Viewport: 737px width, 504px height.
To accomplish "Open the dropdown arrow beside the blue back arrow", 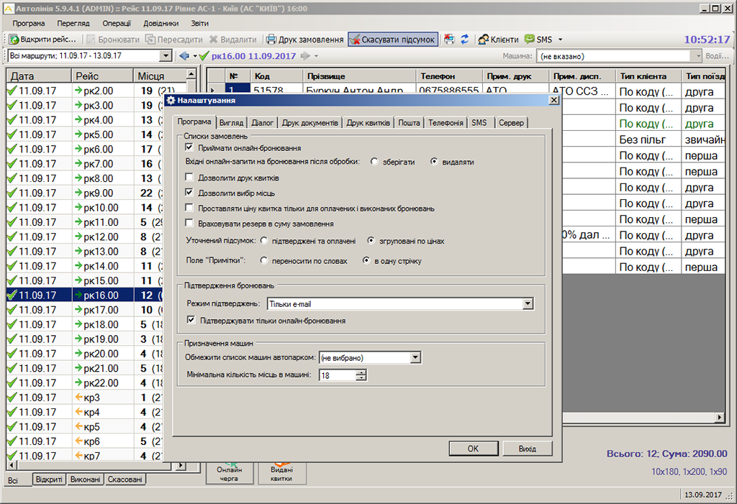I will tap(195, 56).
